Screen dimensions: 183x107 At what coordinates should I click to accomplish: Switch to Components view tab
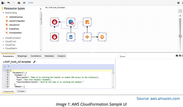click(8, 91)
